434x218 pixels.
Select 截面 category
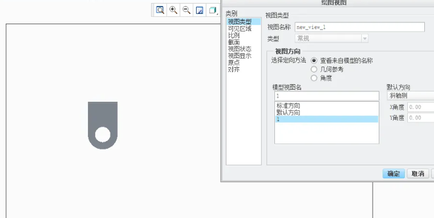pyautogui.click(x=234, y=42)
